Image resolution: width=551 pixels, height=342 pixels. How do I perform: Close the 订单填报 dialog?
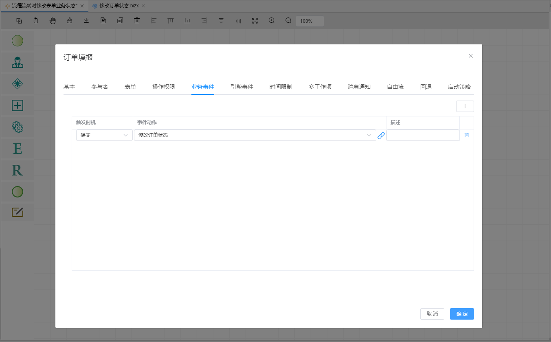click(471, 56)
